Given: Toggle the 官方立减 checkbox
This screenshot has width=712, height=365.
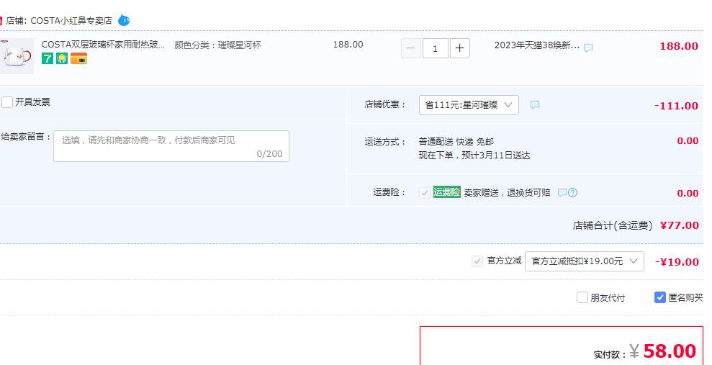Looking at the screenshot, I should point(477,261).
